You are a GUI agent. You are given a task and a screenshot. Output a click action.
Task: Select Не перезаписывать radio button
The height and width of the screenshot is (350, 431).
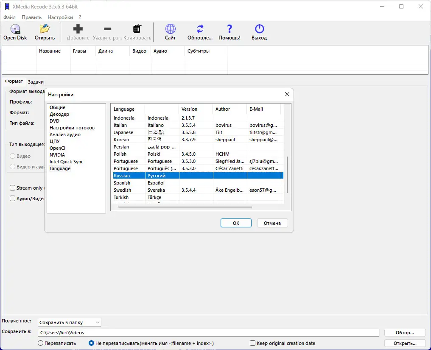(x=91, y=343)
